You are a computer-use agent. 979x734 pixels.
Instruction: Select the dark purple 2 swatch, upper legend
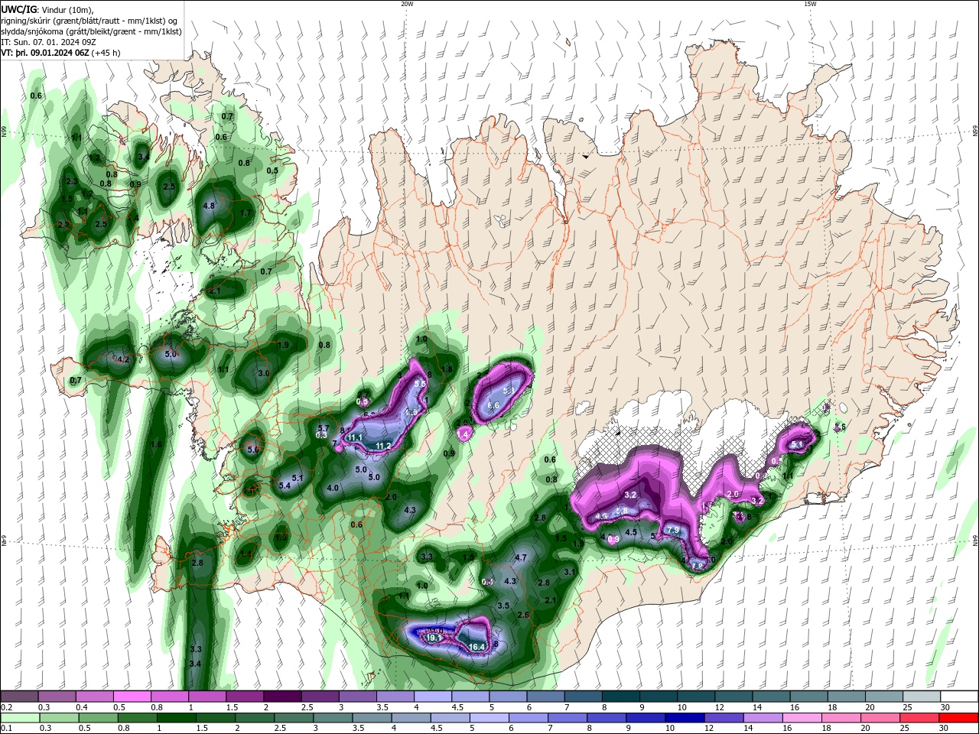282,697
